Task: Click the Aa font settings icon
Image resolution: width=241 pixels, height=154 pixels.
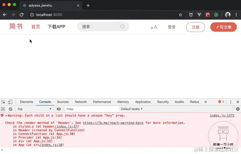Action: coord(154,27)
